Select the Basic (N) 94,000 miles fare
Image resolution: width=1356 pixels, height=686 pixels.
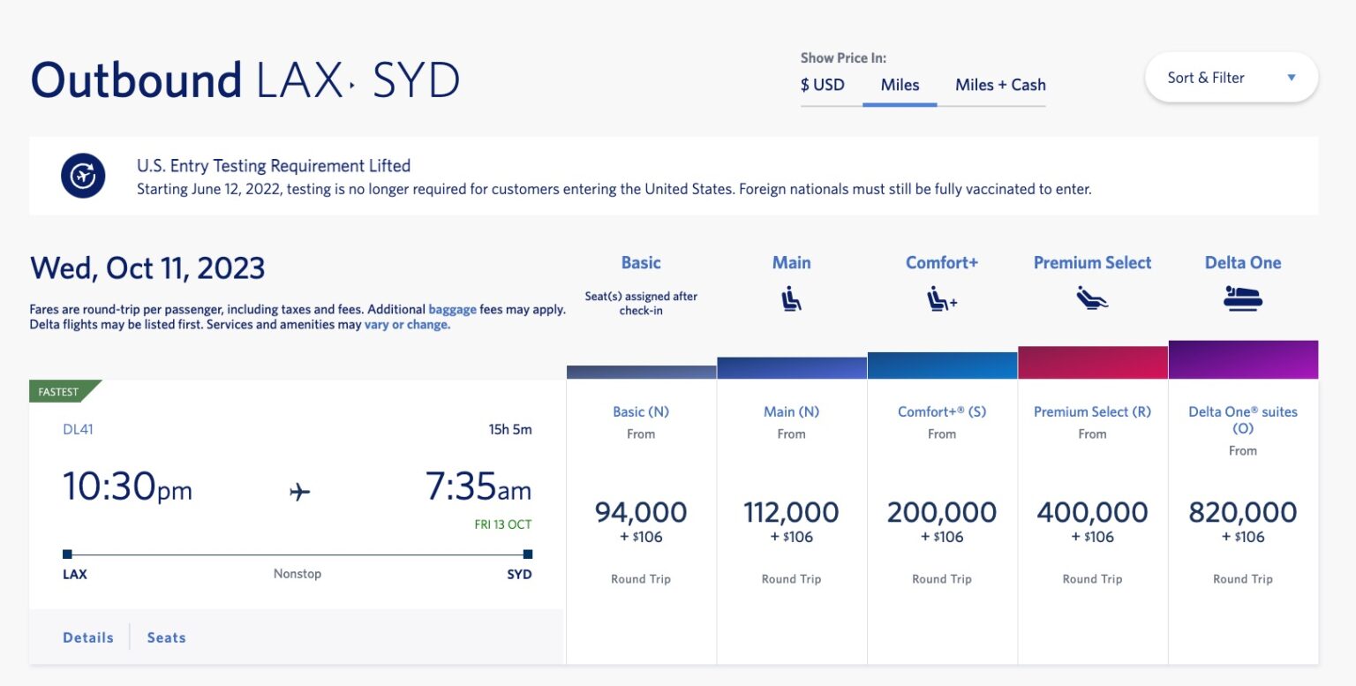[641, 512]
